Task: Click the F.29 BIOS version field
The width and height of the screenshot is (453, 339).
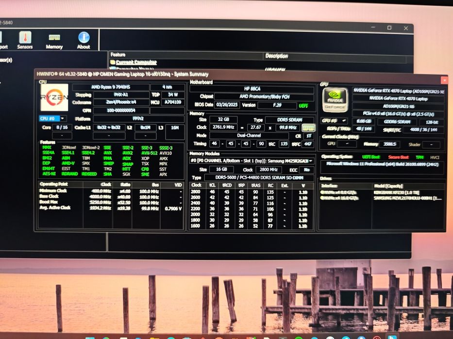Action: (x=277, y=105)
